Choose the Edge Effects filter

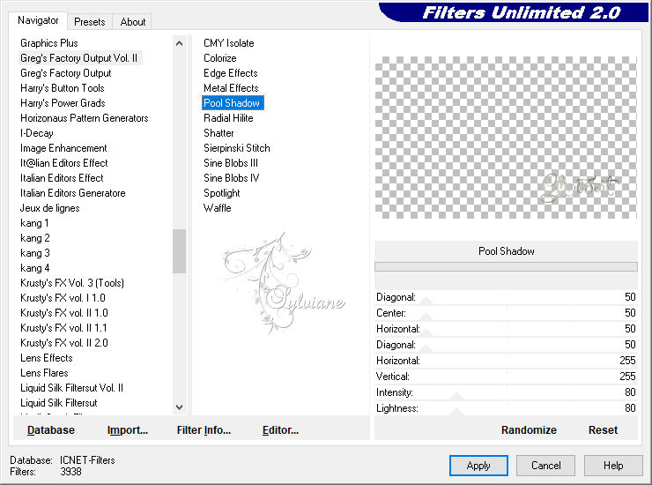231,73
